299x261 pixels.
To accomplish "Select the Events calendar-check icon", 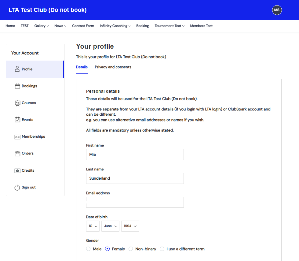I will 17,120.
